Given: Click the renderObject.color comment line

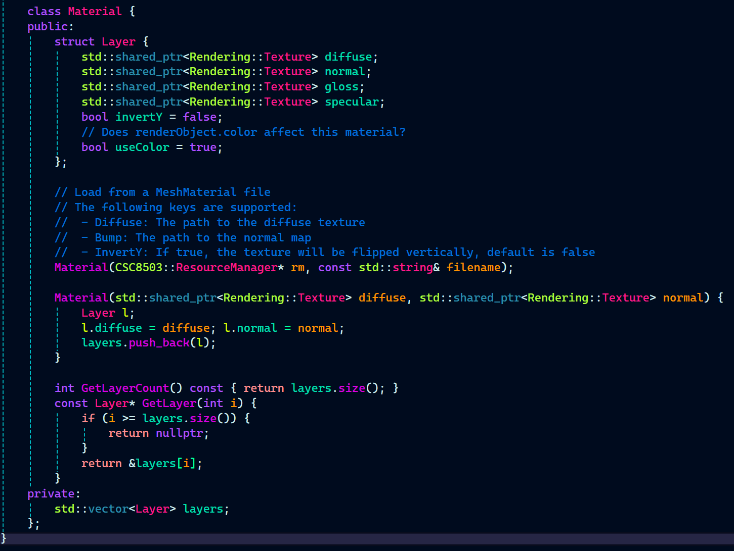Looking at the screenshot, I should click(x=243, y=132).
